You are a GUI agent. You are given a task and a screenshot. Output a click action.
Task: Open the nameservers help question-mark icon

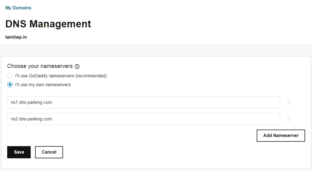(x=77, y=66)
